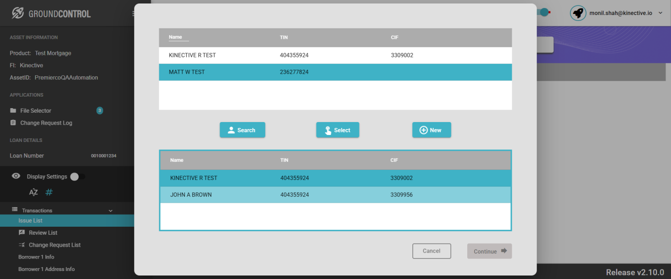Screen dimensions: 671x279
Task: Click the Review List icon
Action: [x=21, y=233]
